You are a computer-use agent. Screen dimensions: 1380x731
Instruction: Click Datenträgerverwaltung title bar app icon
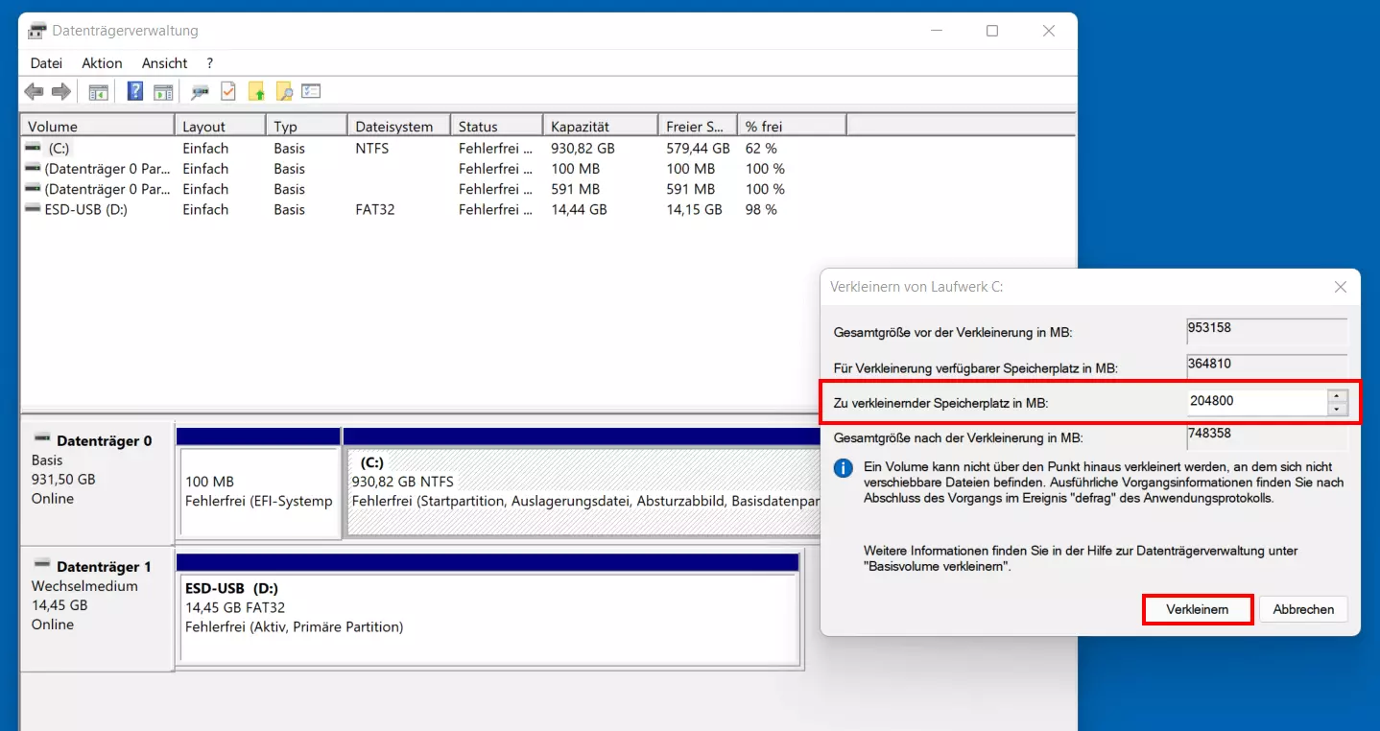tap(36, 31)
